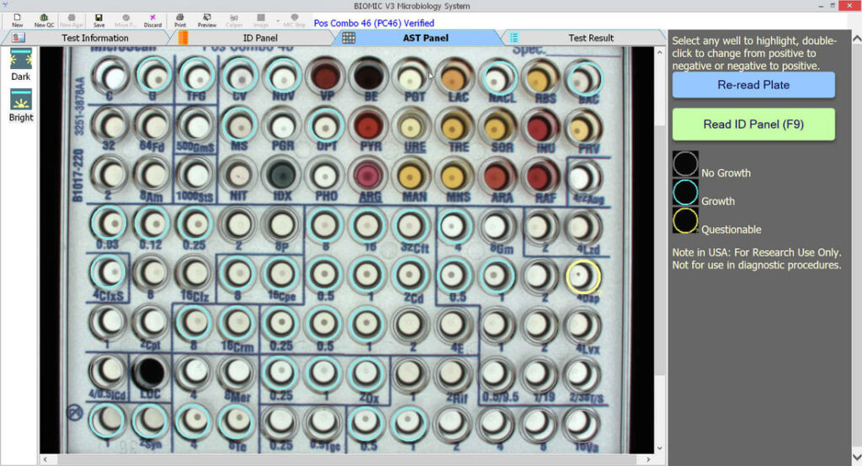Select the ARG pink well

tap(369, 175)
